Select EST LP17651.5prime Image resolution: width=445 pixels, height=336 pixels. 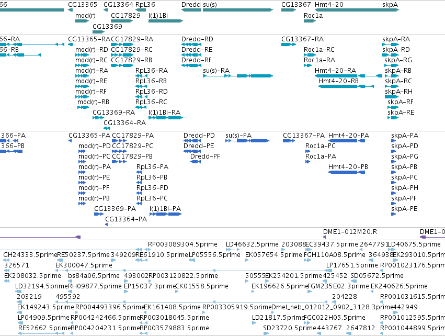pyautogui.click(x=352, y=265)
